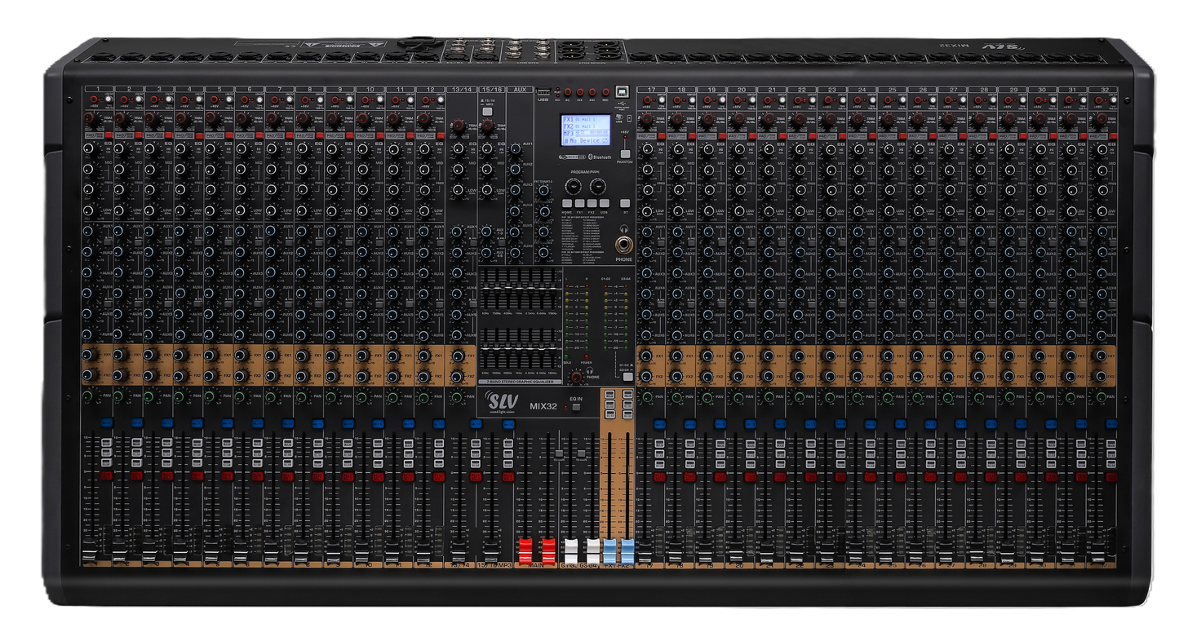Push FX2 return MAIN routing button
Image resolution: width=1179 pixels, height=641 pixels.
point(627,394)
